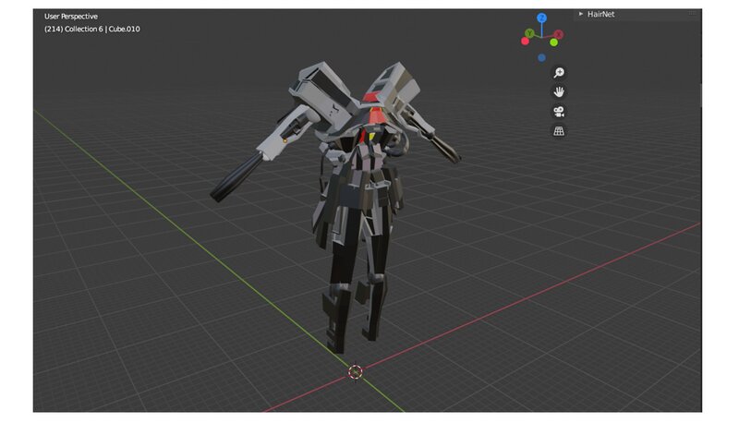739x423 pixels.
Task: Click the unlabeled bright green gizmo dot
Action: (554, 42)
